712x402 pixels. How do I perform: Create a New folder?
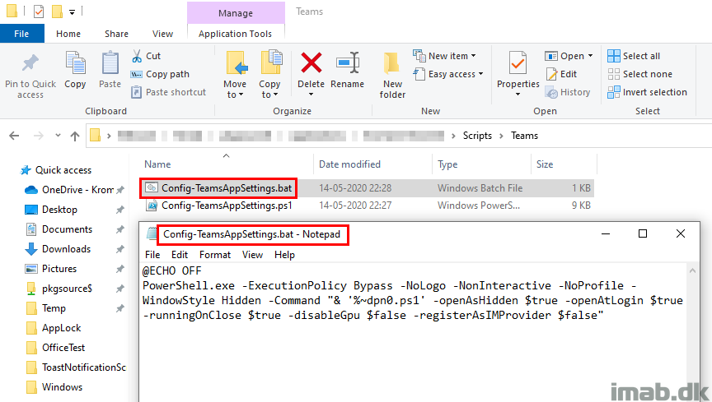point(392,76)
